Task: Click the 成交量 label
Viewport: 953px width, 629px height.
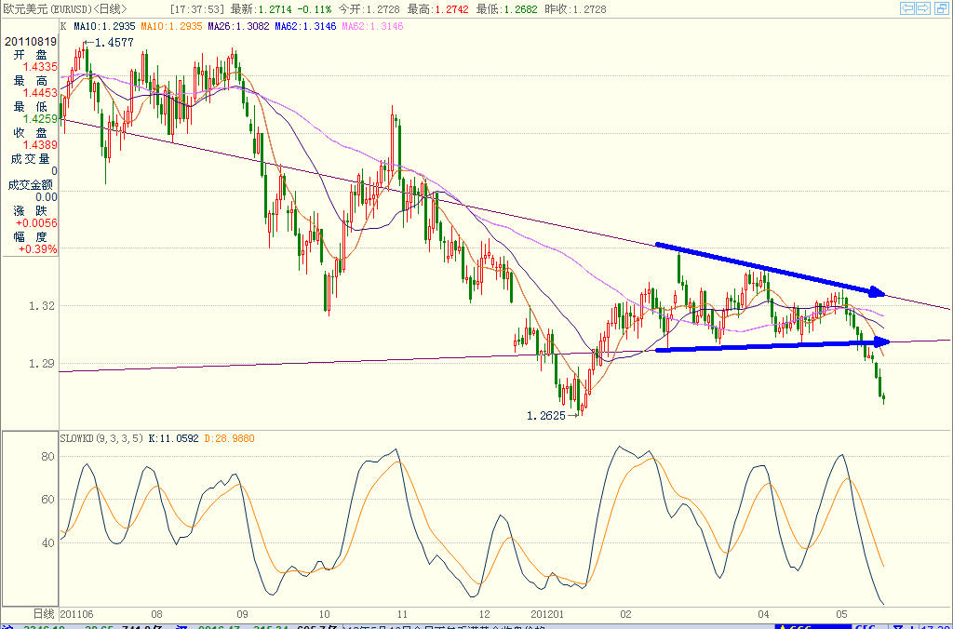Action: pos(31,158)
